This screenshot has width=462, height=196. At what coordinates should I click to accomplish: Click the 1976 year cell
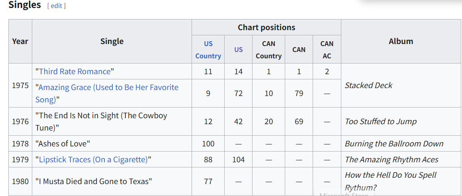[20, 121]
